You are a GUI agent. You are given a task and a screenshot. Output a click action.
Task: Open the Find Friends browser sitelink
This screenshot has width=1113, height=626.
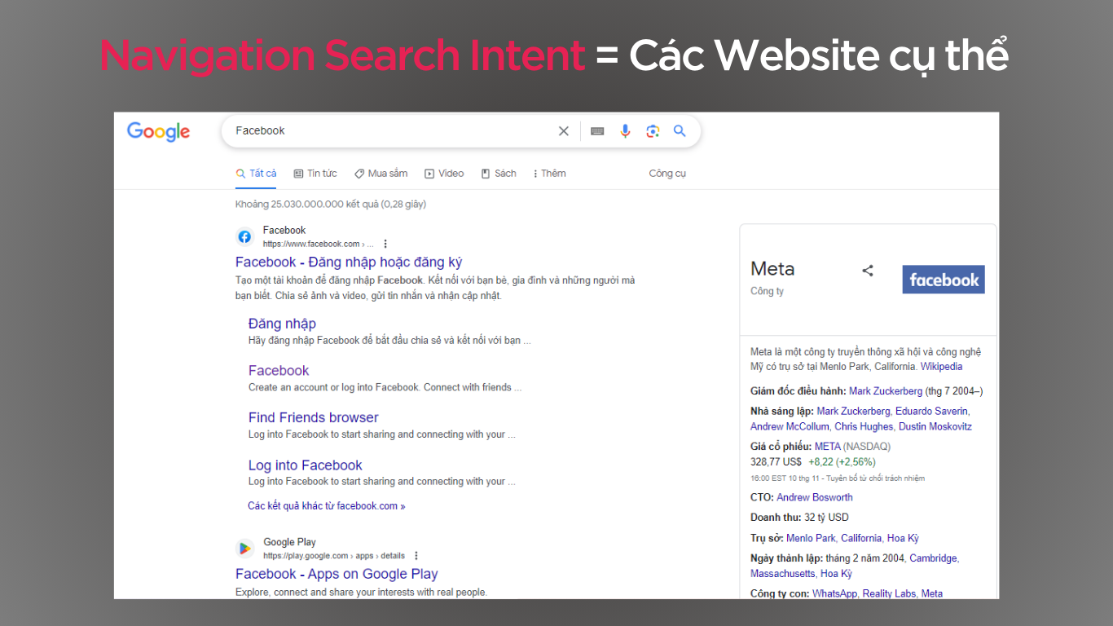click(x=314, y=417)
